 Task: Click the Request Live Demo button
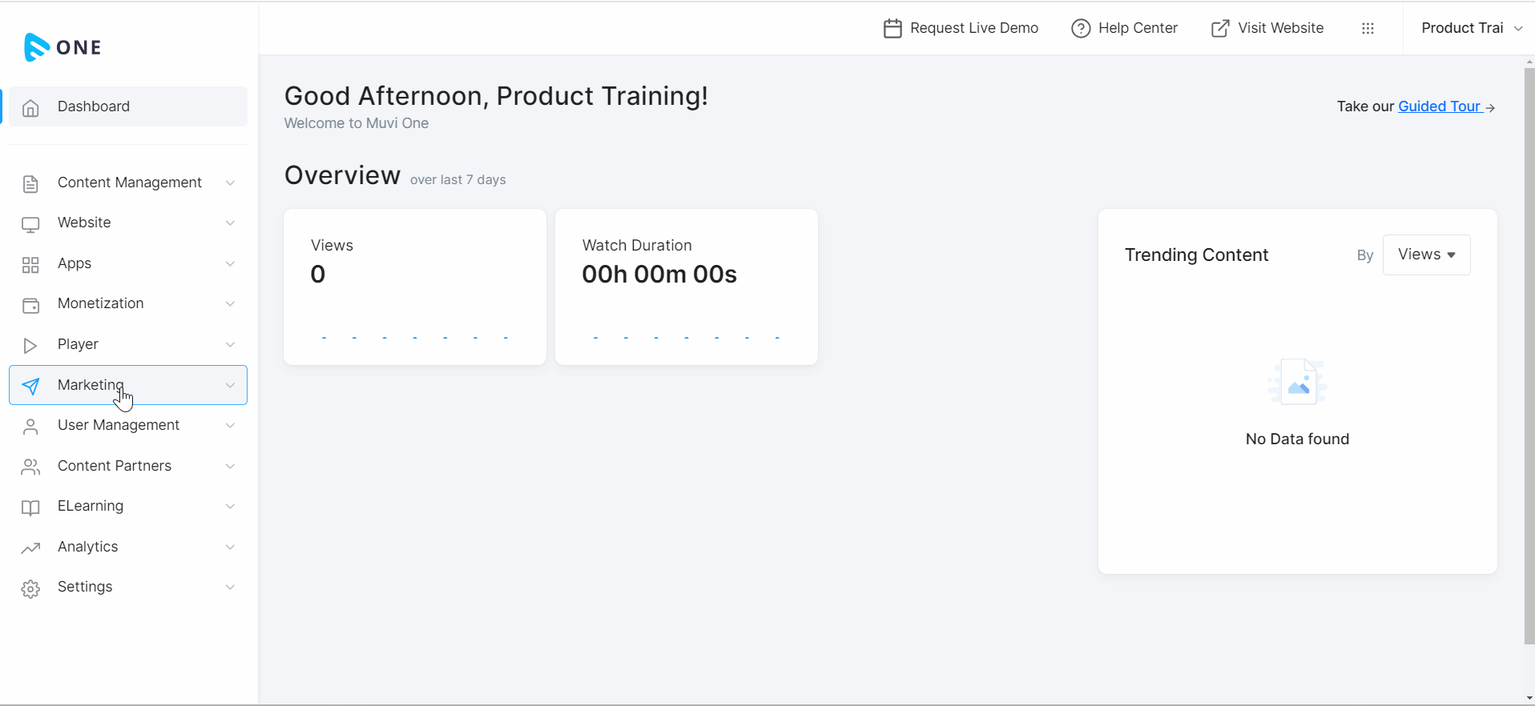pyautogui.click(x=961, y=28)
